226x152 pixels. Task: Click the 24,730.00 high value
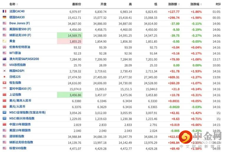pyautogui.click(x=125, y=83)
